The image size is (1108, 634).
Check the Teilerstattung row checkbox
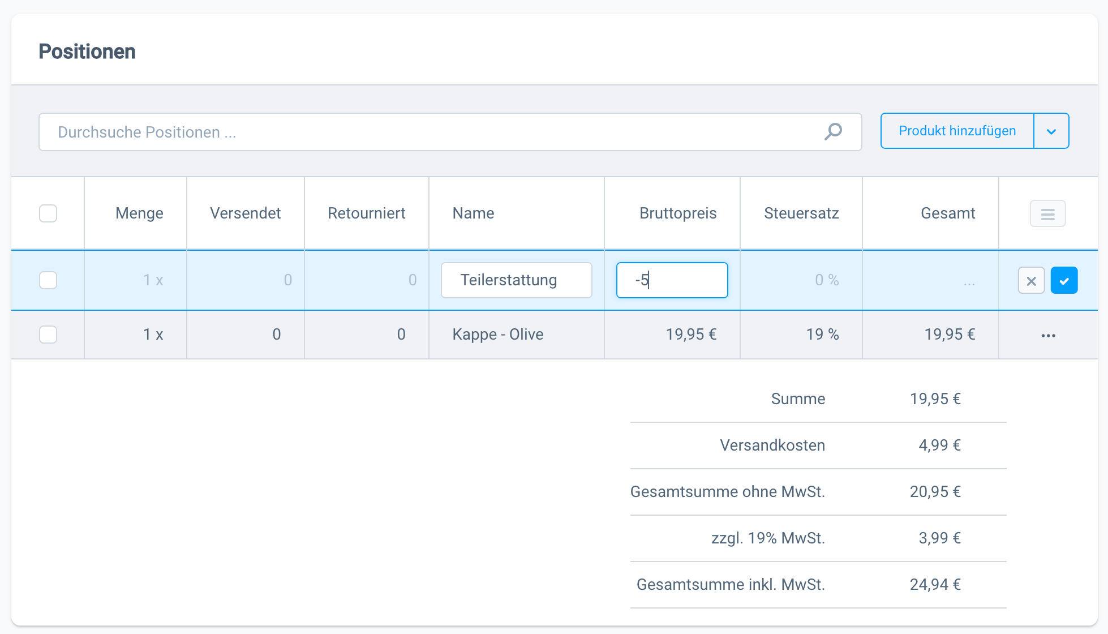click(48, 280)
